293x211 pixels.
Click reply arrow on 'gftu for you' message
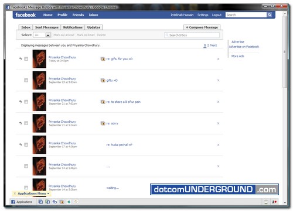tap(21, 58)
